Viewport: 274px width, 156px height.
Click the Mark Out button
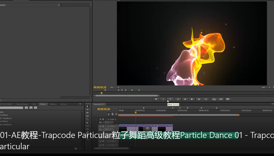170,99
